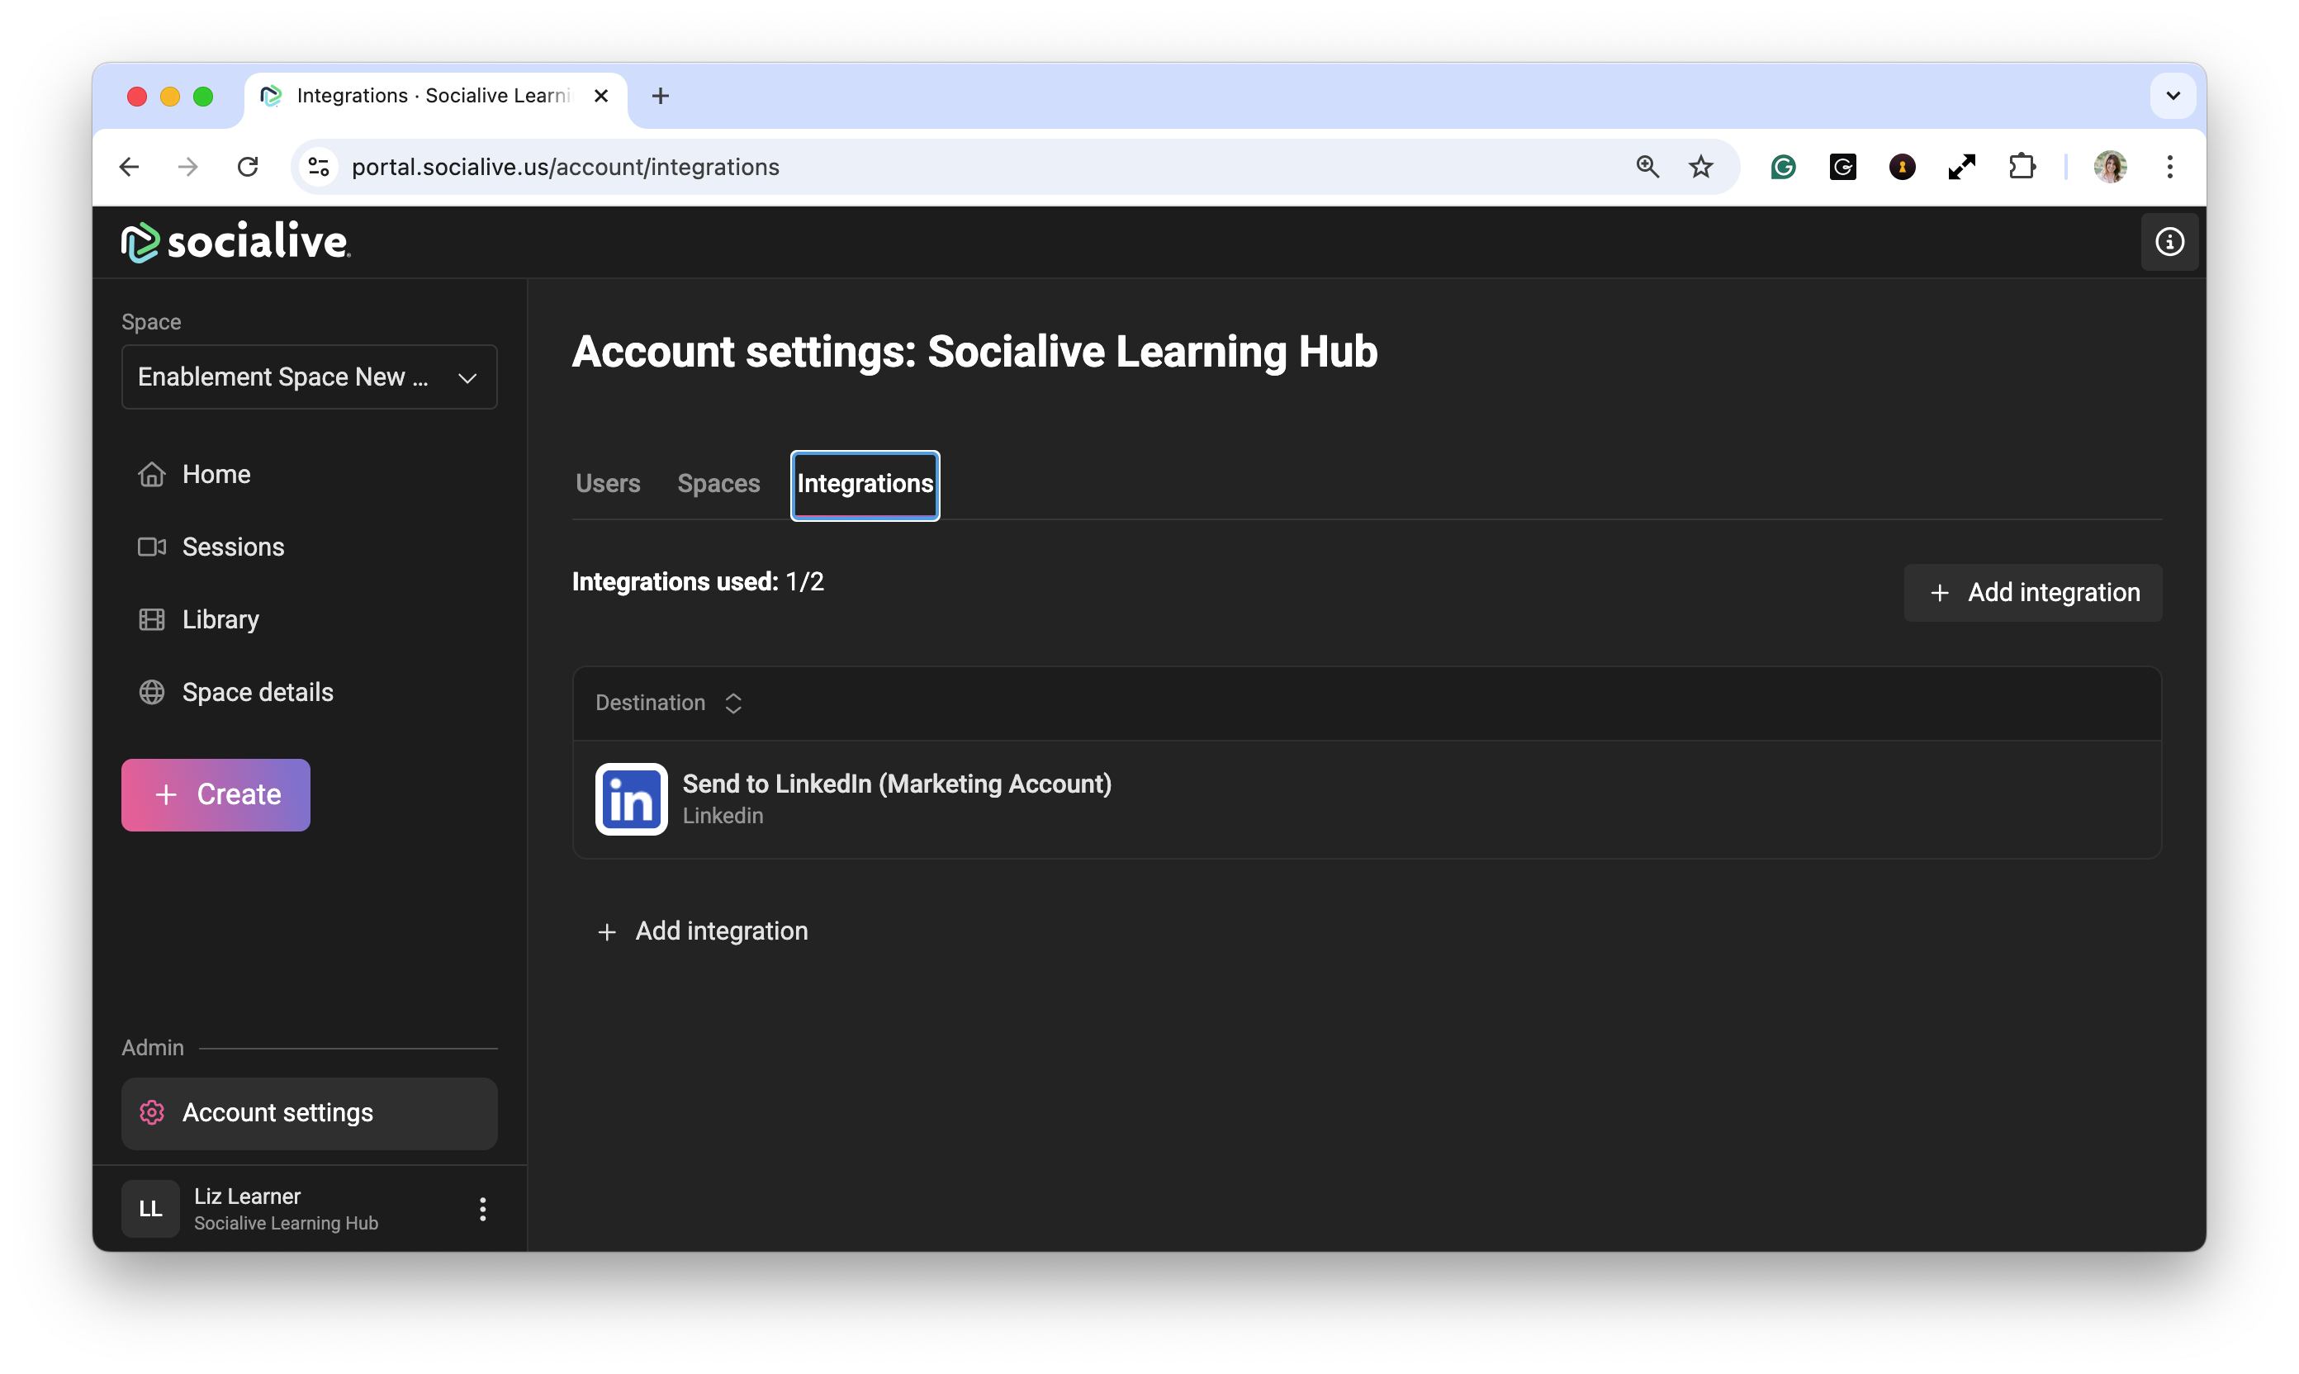Viewport: 2299px width, 1374px height.
Task: Switch to the Users tab
Action: [608, 483]
